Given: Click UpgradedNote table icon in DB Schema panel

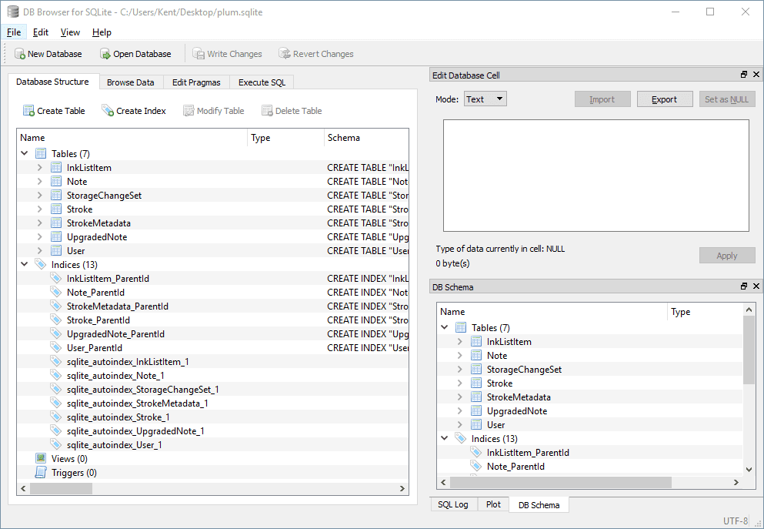Looking at the screenshot, I should [476, 411].
